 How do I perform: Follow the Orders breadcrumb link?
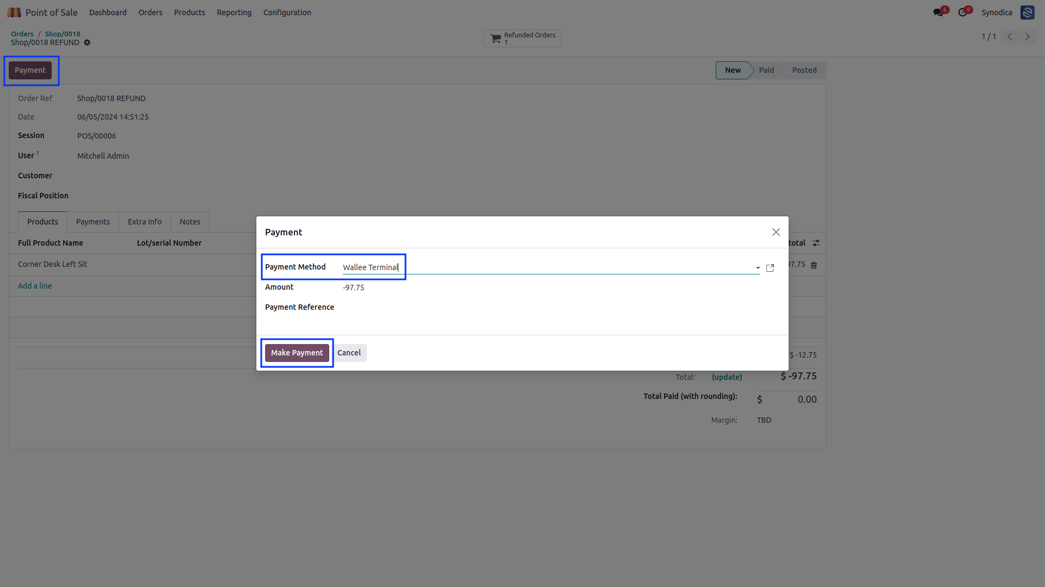pyautogui.click(x=22, y=34)
